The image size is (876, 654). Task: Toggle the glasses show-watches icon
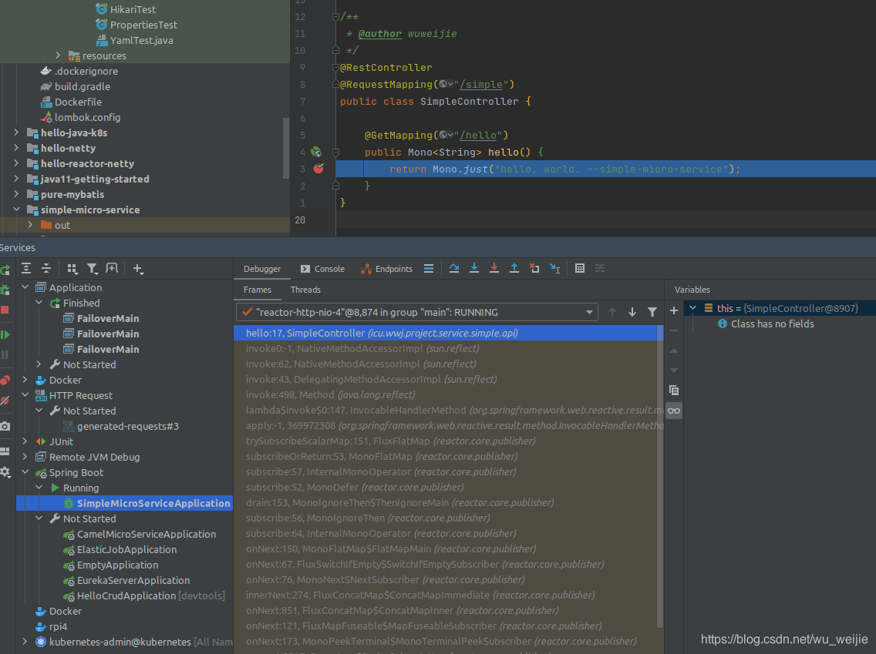pos(674,411)
